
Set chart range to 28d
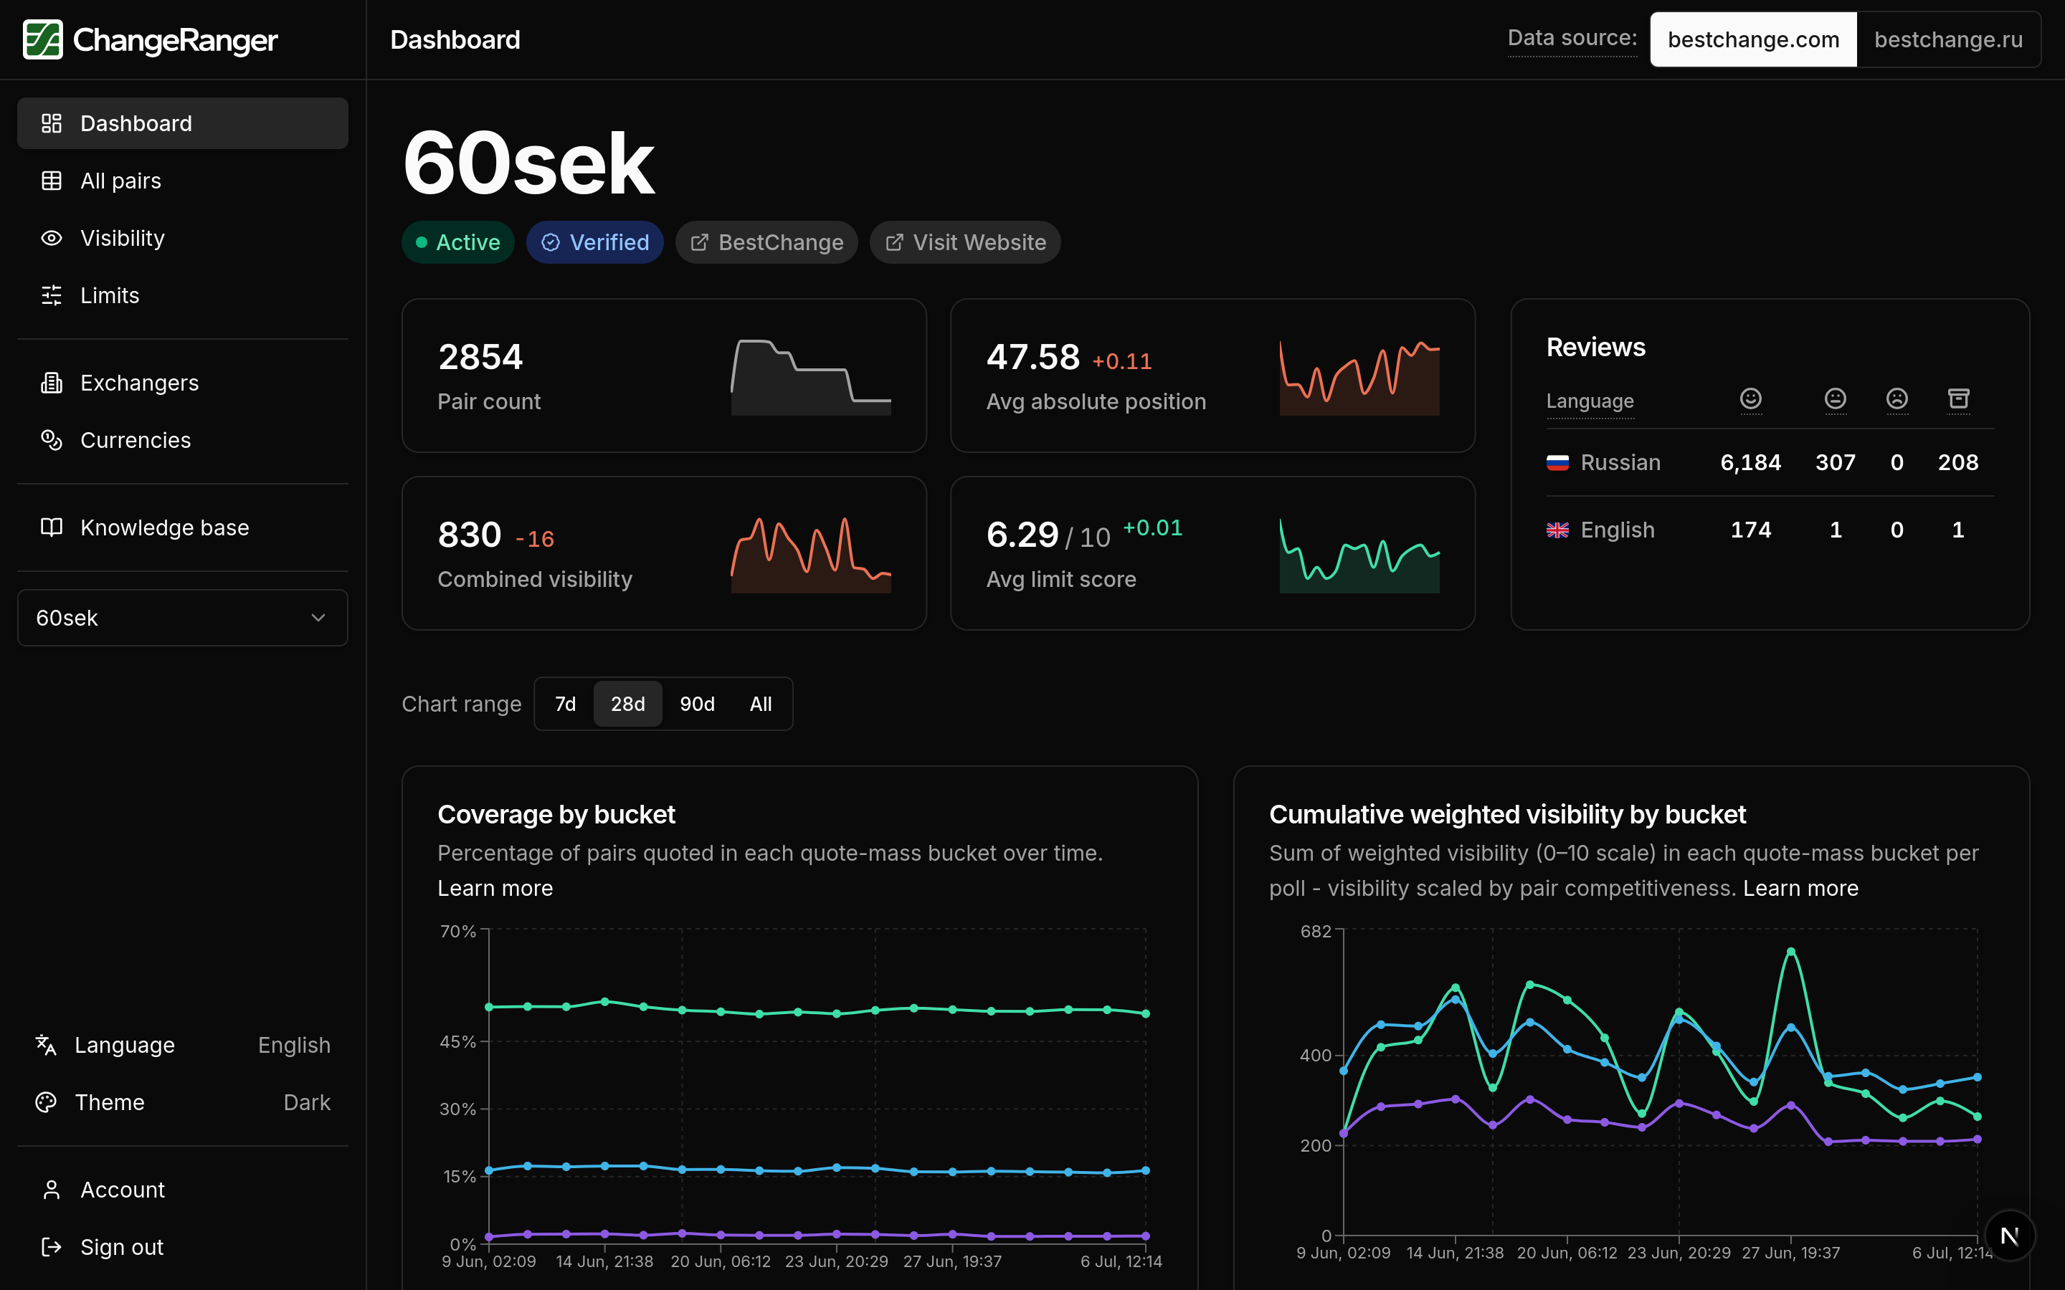coord(627,704)
